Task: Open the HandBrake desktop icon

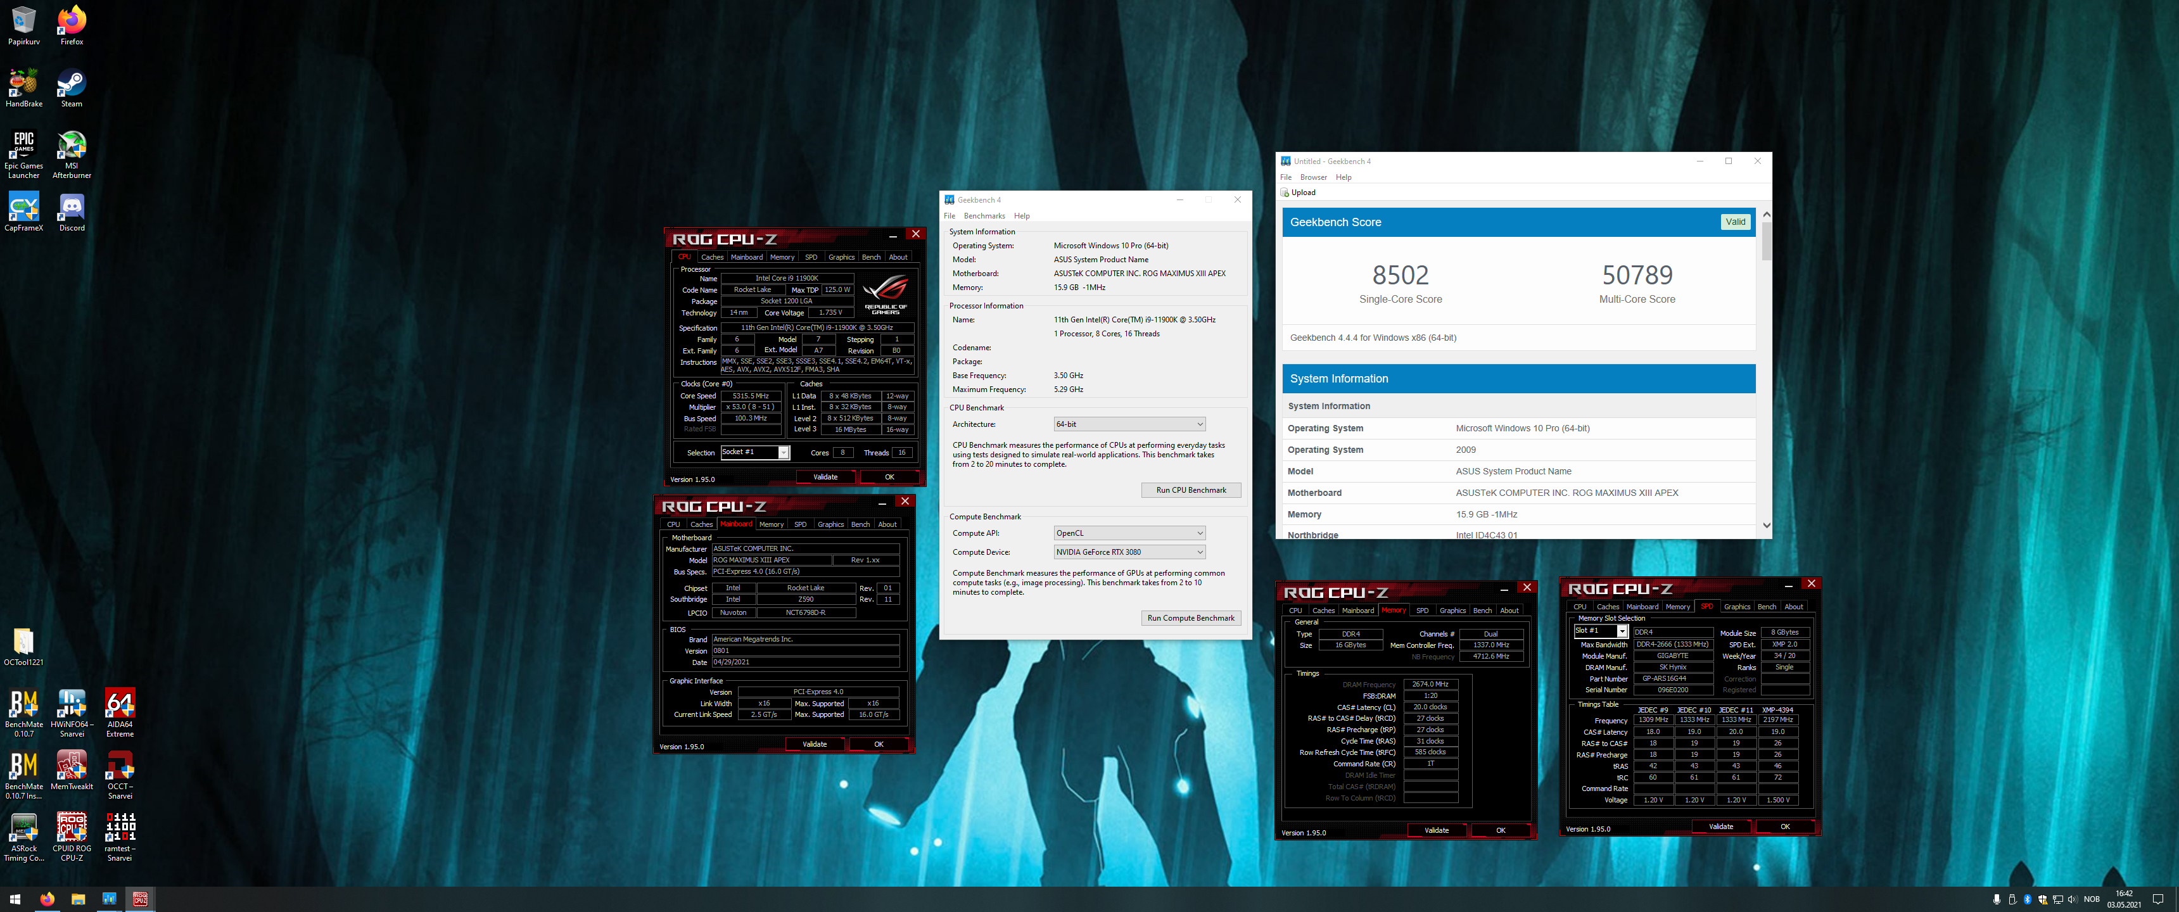Action: tap(23, 88)
